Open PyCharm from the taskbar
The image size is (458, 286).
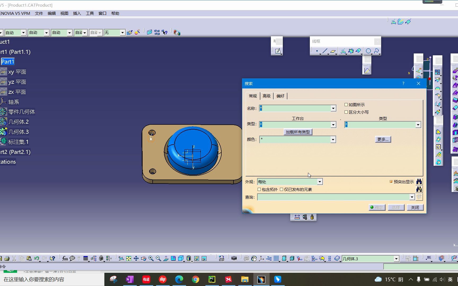(212, 279)
